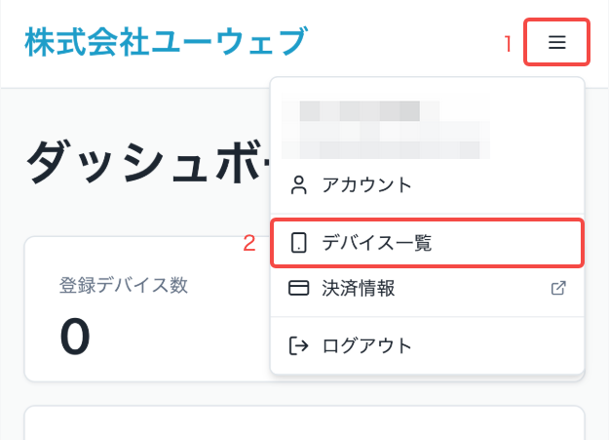Select the アカウント menu label
This screenshot has width=609, height=440.
click(367, 184)
